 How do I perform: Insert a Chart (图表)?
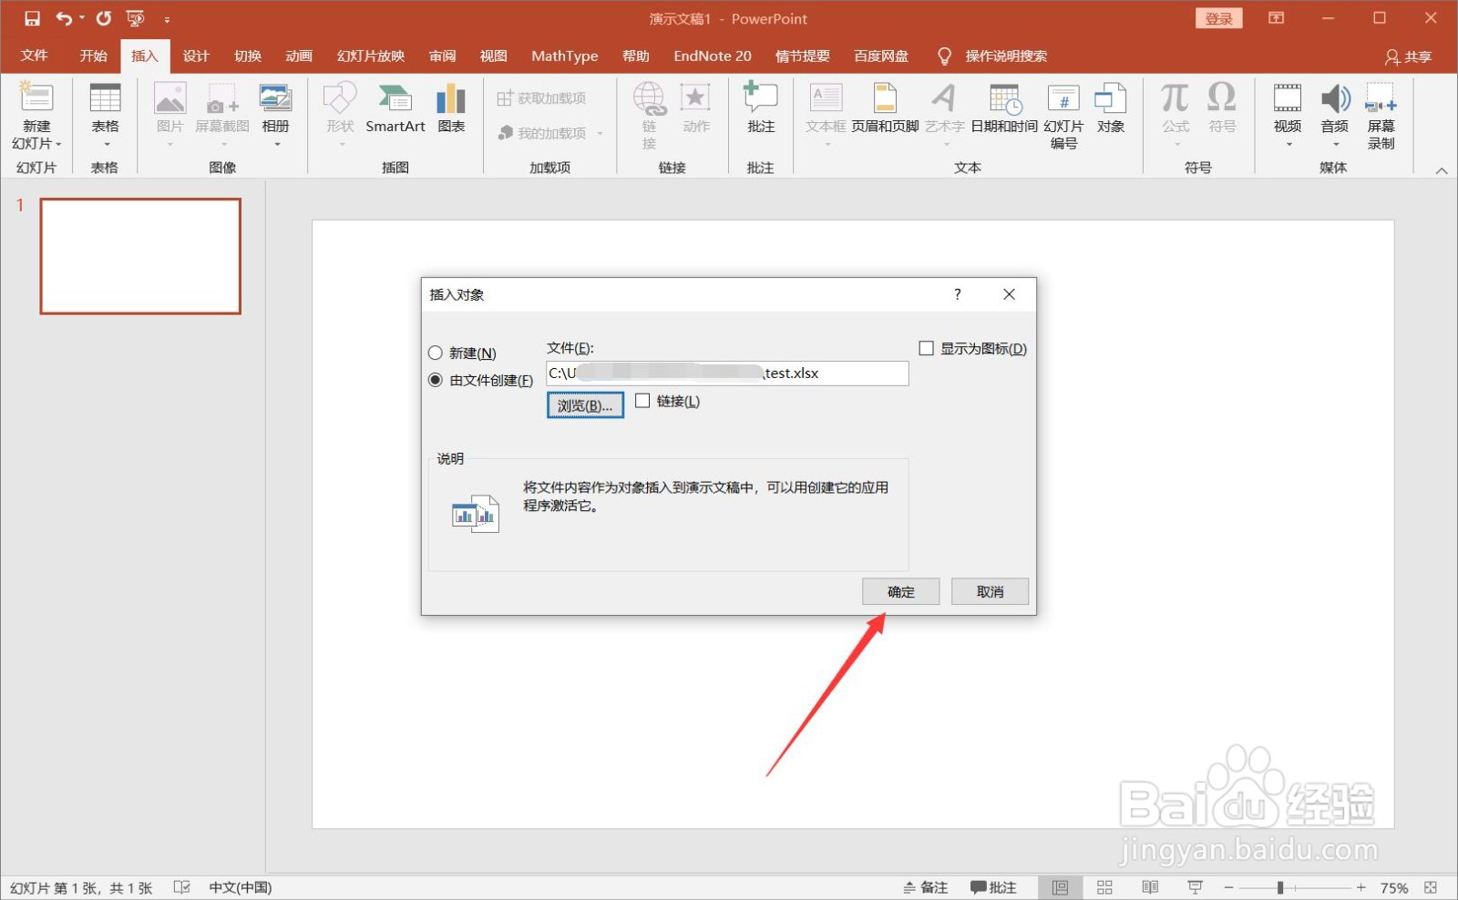[451, 109]
